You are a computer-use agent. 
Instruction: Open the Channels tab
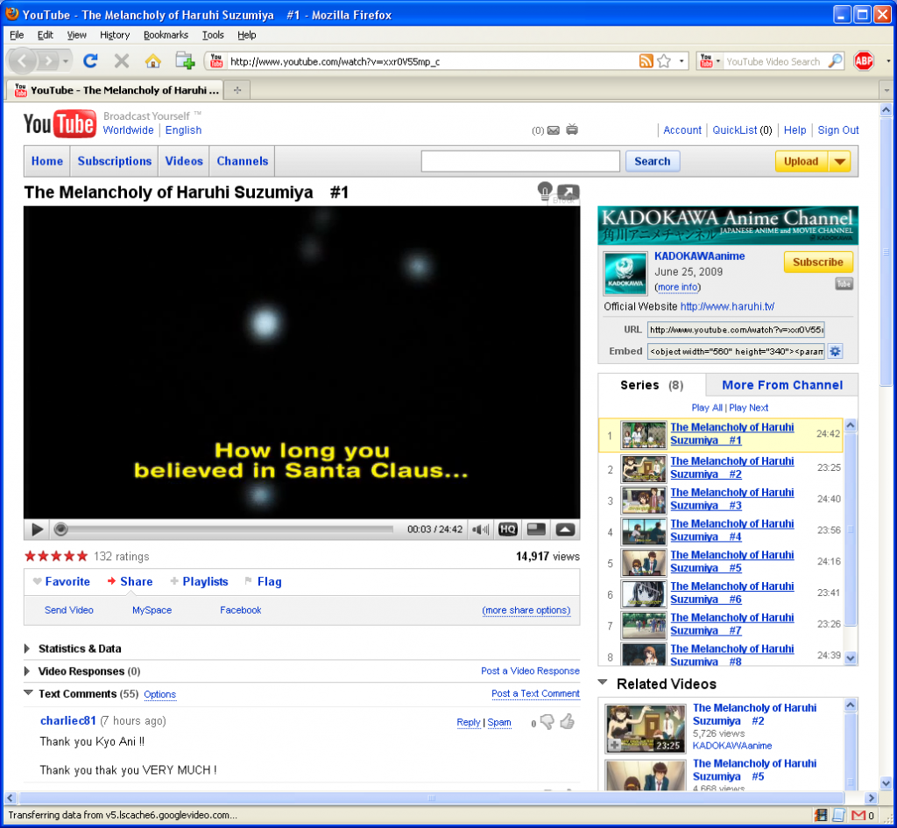coord(242,161)
